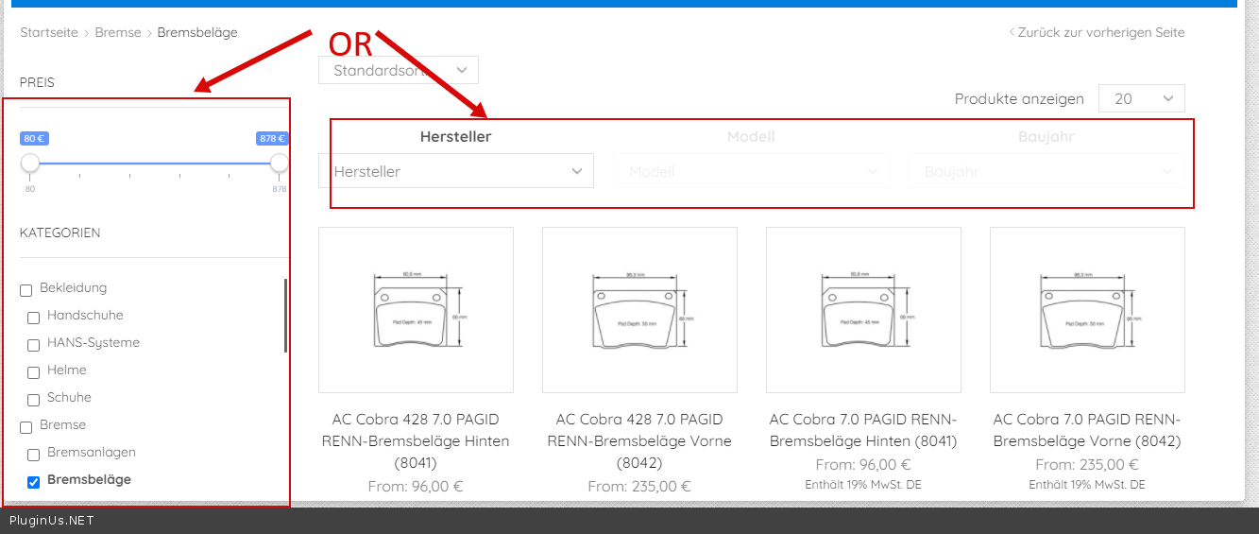Click the minimum price slider handle
Viewport: 1259px width, 534px height.
pyautogui.click(x=30, y=164)
